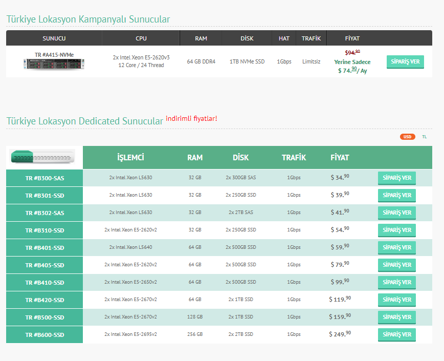Click the Türkiye Lokasyon Dedicated Sunucular heading

[85, 121]
